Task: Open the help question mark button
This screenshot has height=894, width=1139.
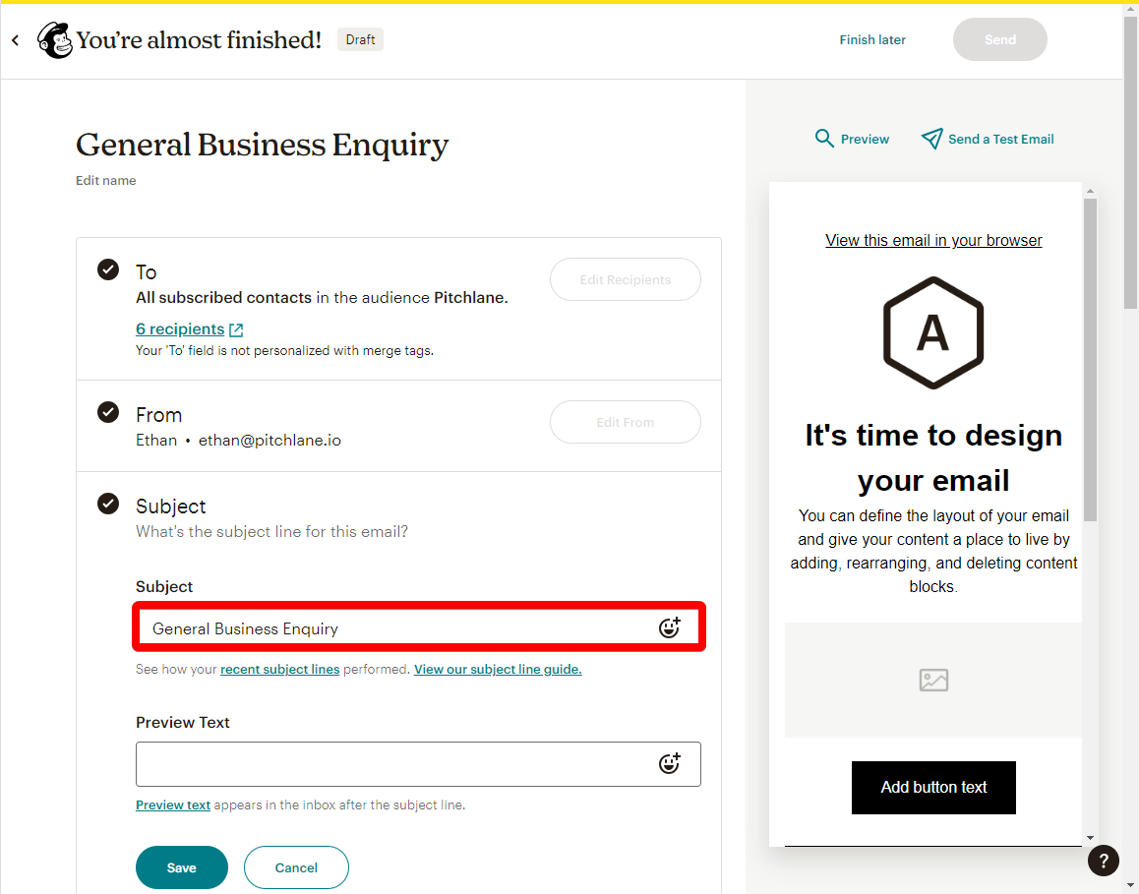Action: click(1103, 861)
